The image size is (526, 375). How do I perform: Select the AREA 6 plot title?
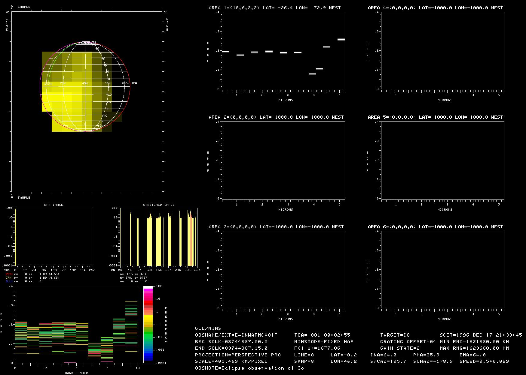click(435, 227)
